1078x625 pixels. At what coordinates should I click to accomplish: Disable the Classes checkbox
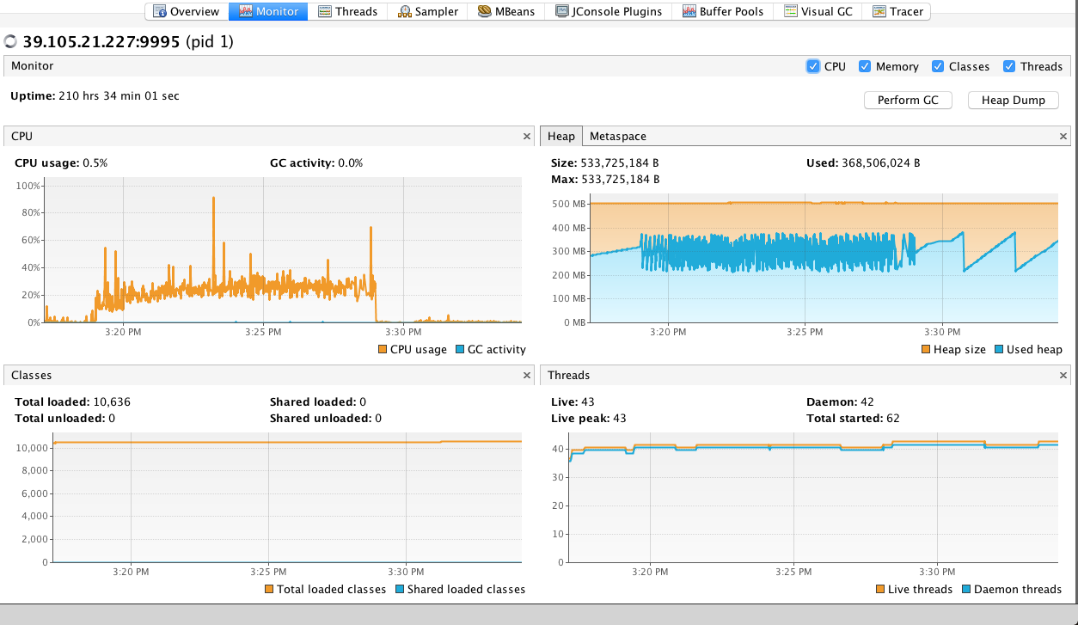tap(938, 66)
